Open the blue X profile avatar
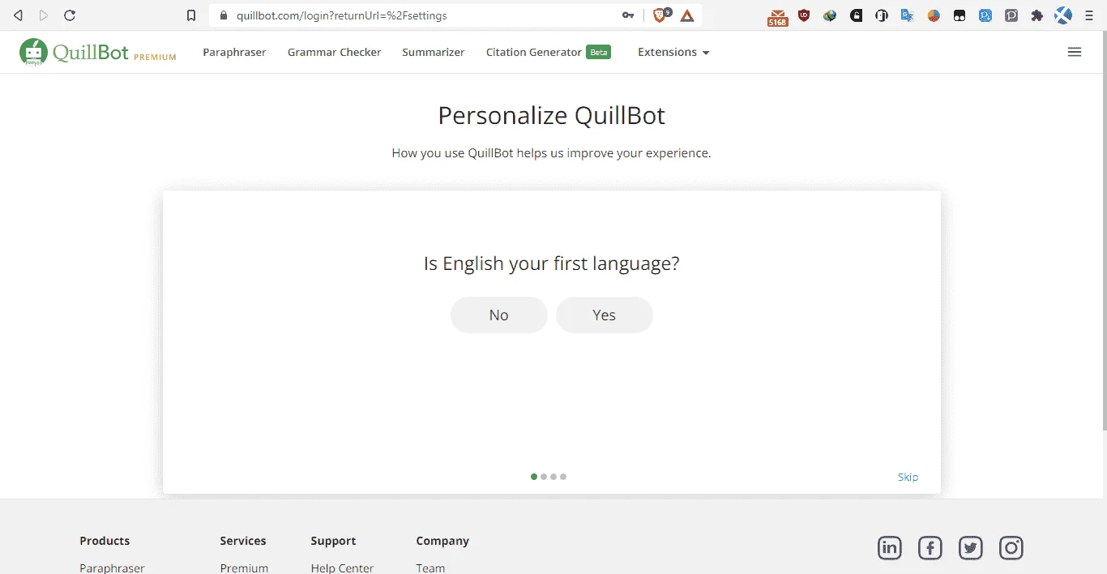 pos(1062,15)
